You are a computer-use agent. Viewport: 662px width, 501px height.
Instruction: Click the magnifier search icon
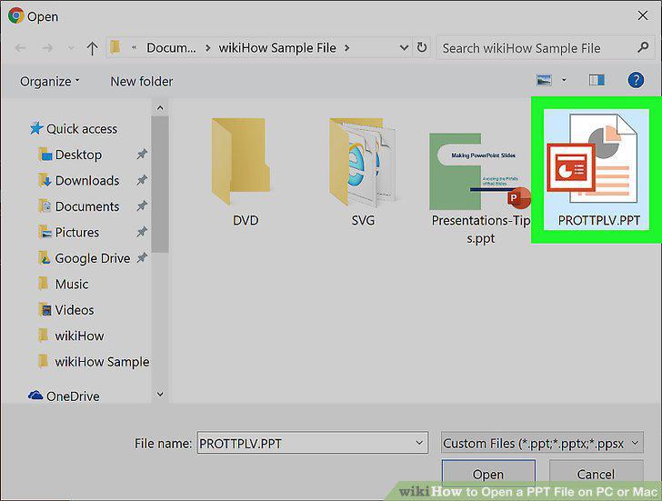tap(643, 47)
